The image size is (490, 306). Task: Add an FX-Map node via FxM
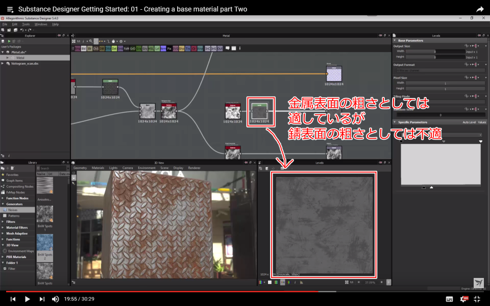(x=127, y=49)
